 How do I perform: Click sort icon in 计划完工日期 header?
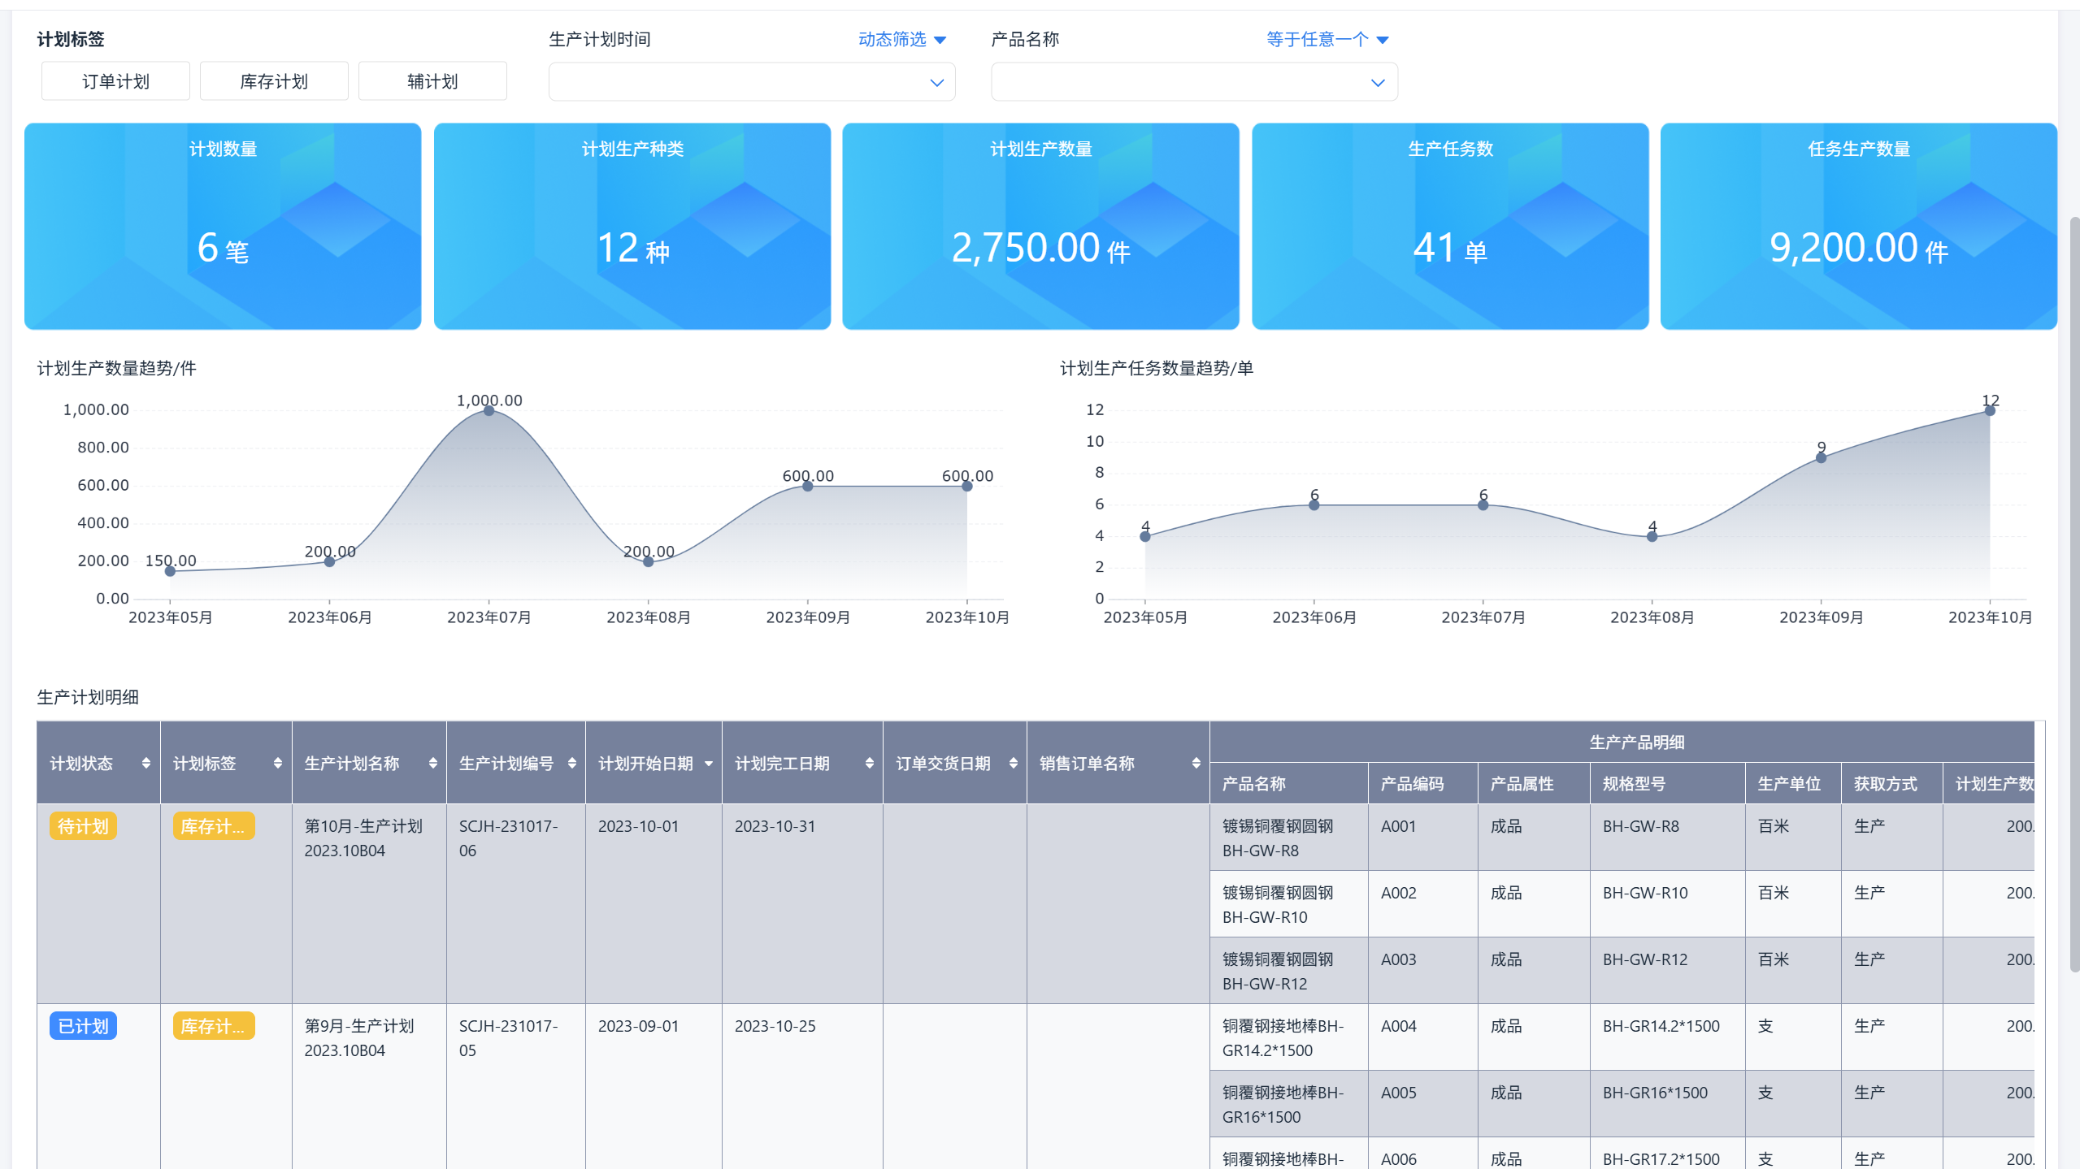(870, 763)
